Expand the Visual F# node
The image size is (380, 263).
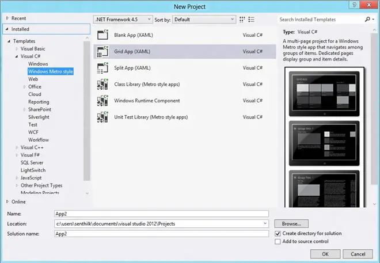17,155
